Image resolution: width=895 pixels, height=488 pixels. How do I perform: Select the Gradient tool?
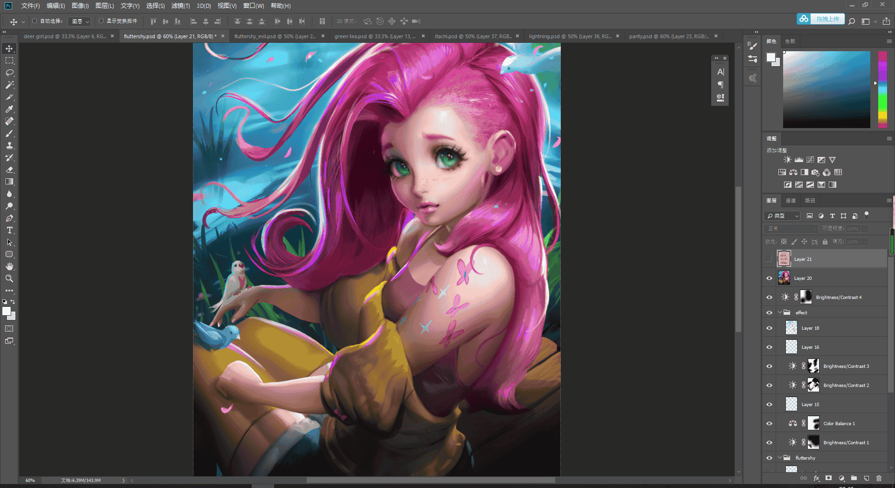(x=9, y=182)
